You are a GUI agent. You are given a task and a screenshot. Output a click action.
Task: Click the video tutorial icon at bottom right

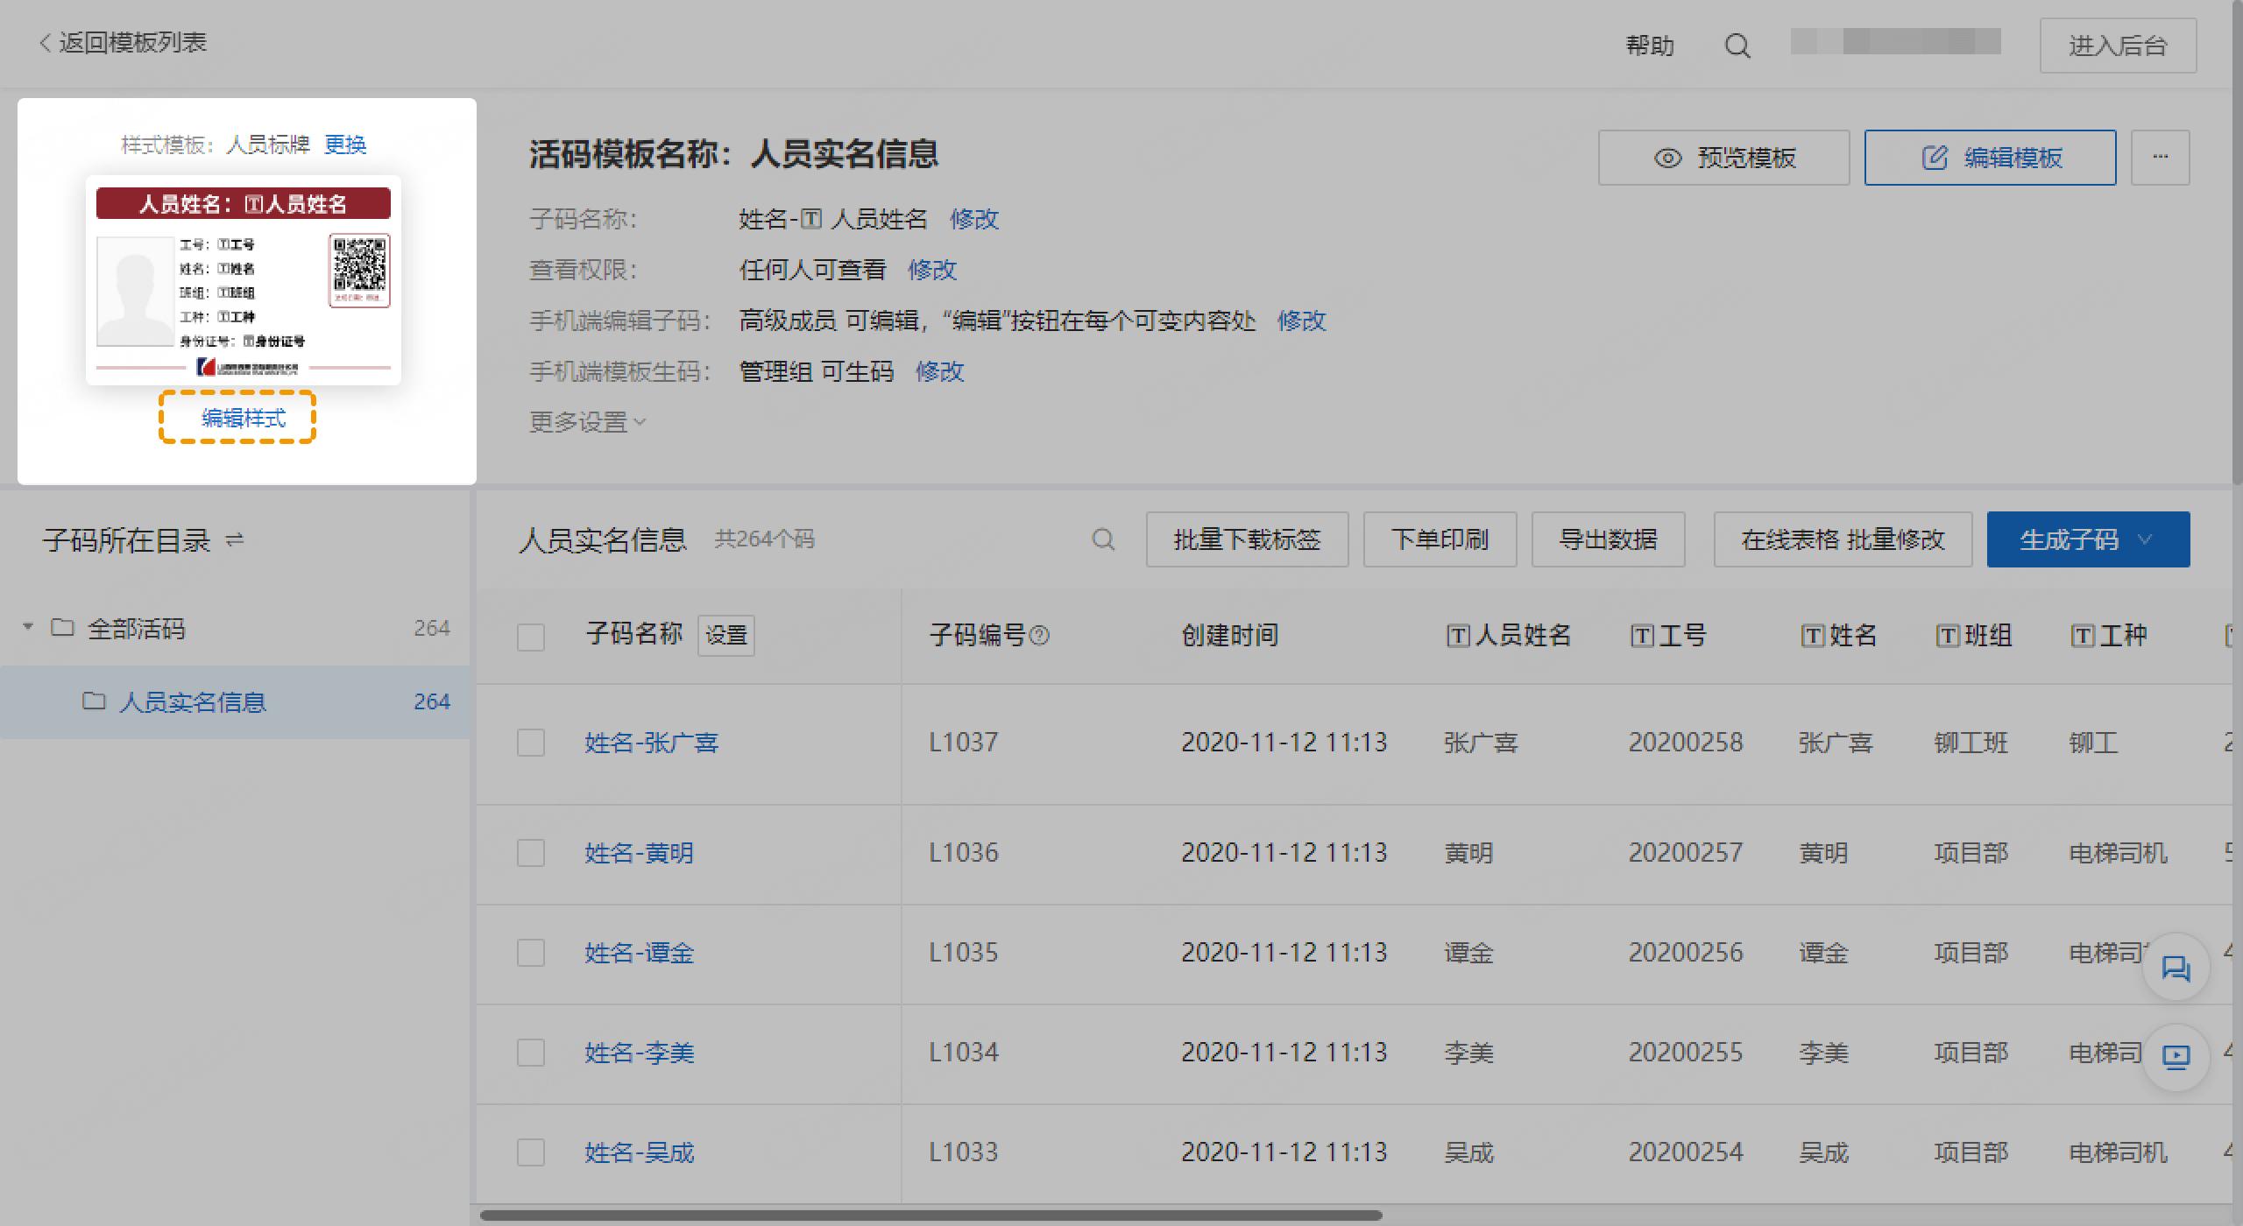2176,1058
